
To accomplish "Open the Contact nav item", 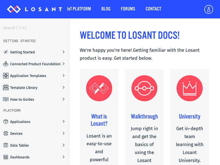I will tap(153, 9).
